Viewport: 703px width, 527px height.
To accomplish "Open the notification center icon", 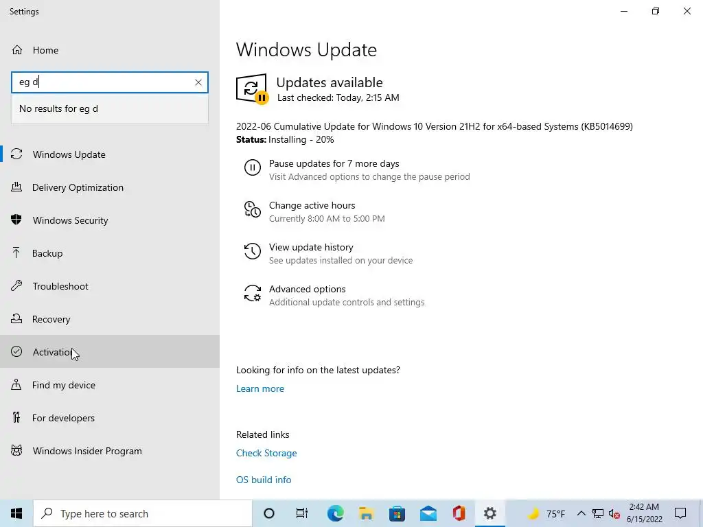I will (680, 513).
